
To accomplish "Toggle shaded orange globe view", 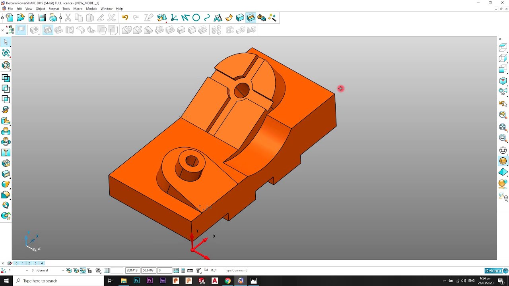I will click(503, 161).
